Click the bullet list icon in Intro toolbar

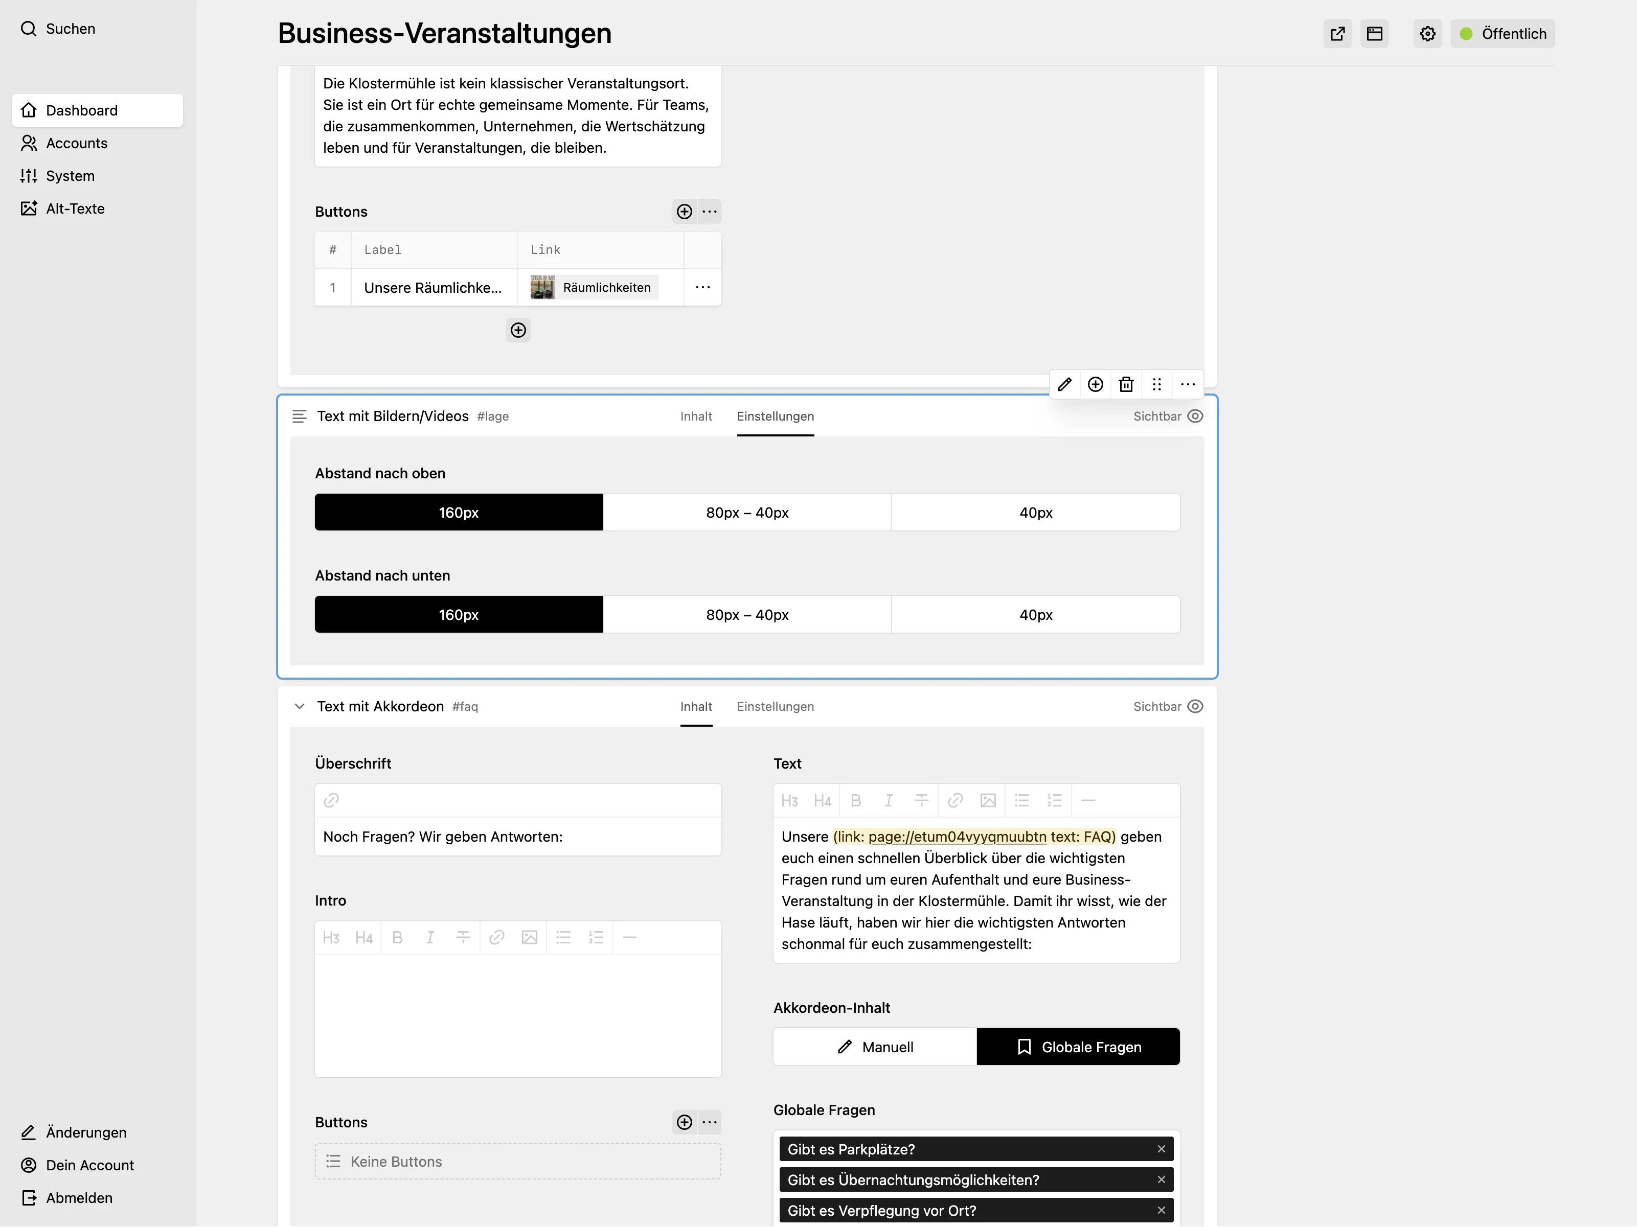(x=563, y=938)
